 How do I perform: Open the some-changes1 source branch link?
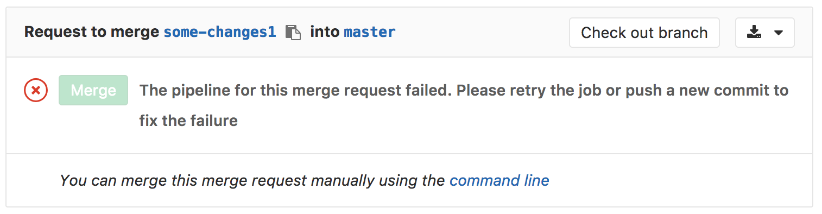pos(220,32)
